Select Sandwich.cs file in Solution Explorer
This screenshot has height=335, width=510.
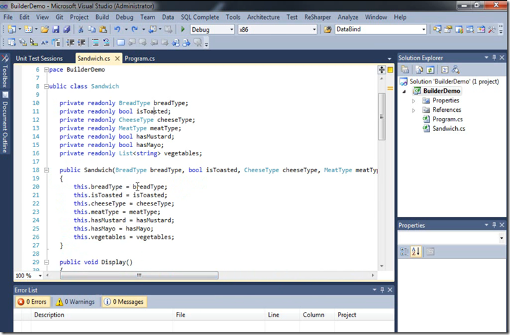448,129
